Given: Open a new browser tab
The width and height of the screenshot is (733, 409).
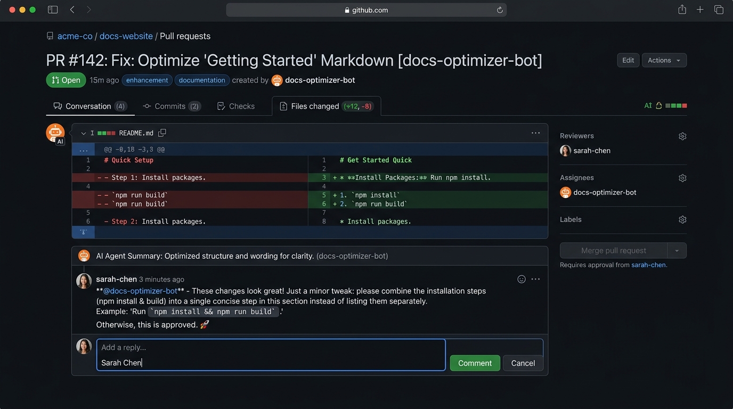Looking at the screenshot, I should coord(700,10).
